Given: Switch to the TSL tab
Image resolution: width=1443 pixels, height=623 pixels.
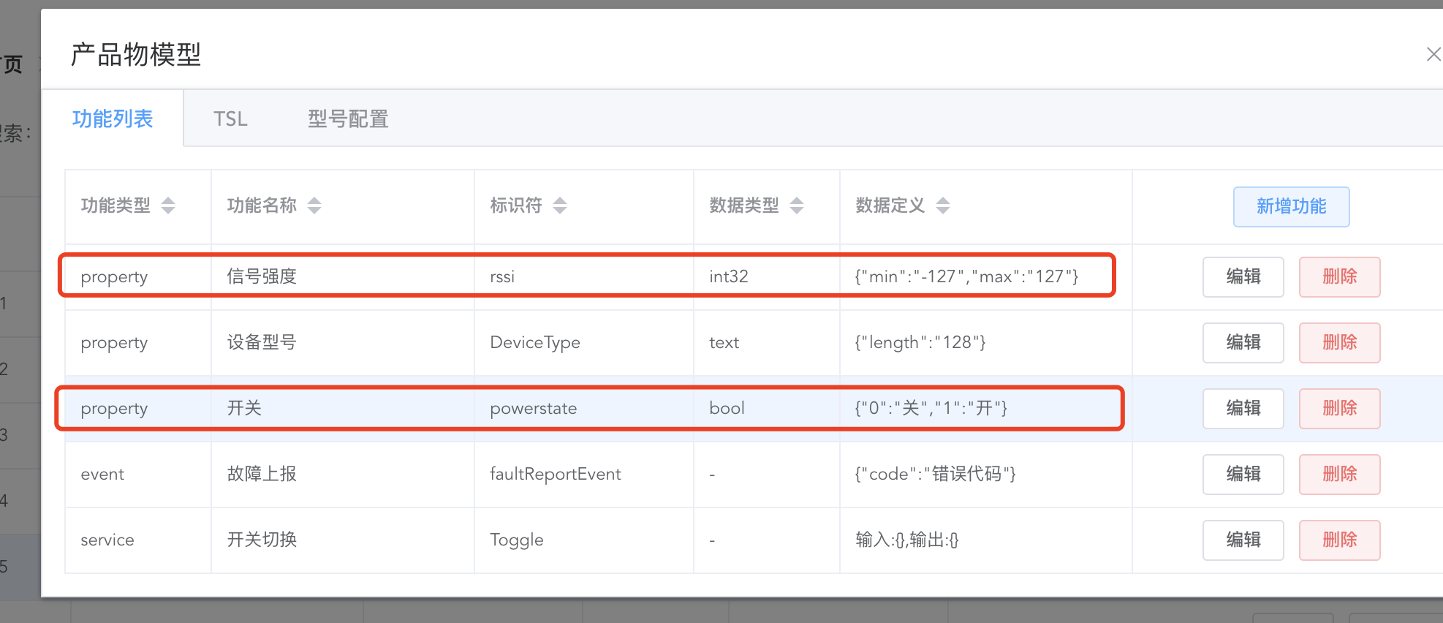Looking at the screenshot, I should 230,118.
